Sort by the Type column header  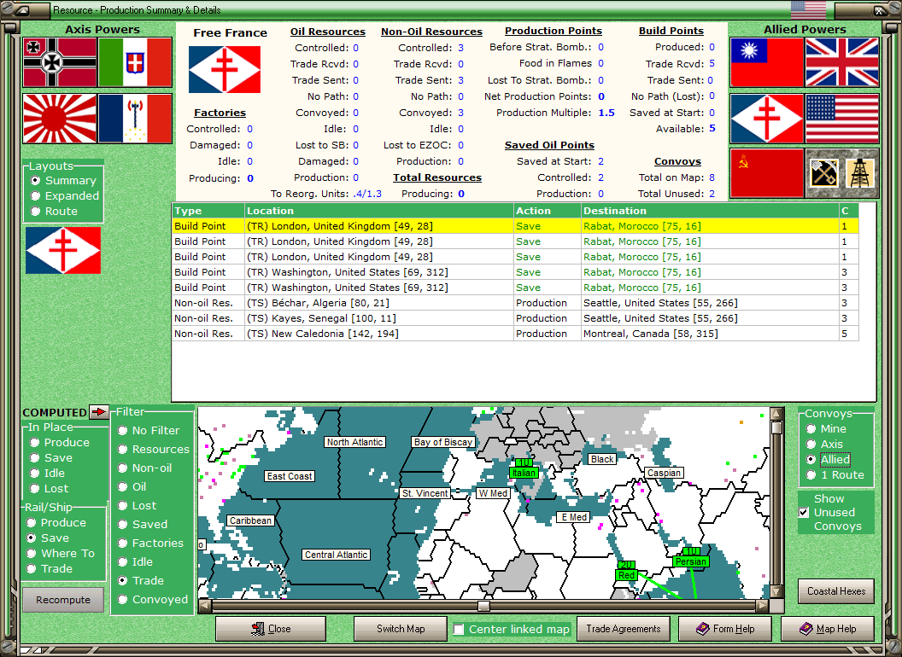coord(208,211)
